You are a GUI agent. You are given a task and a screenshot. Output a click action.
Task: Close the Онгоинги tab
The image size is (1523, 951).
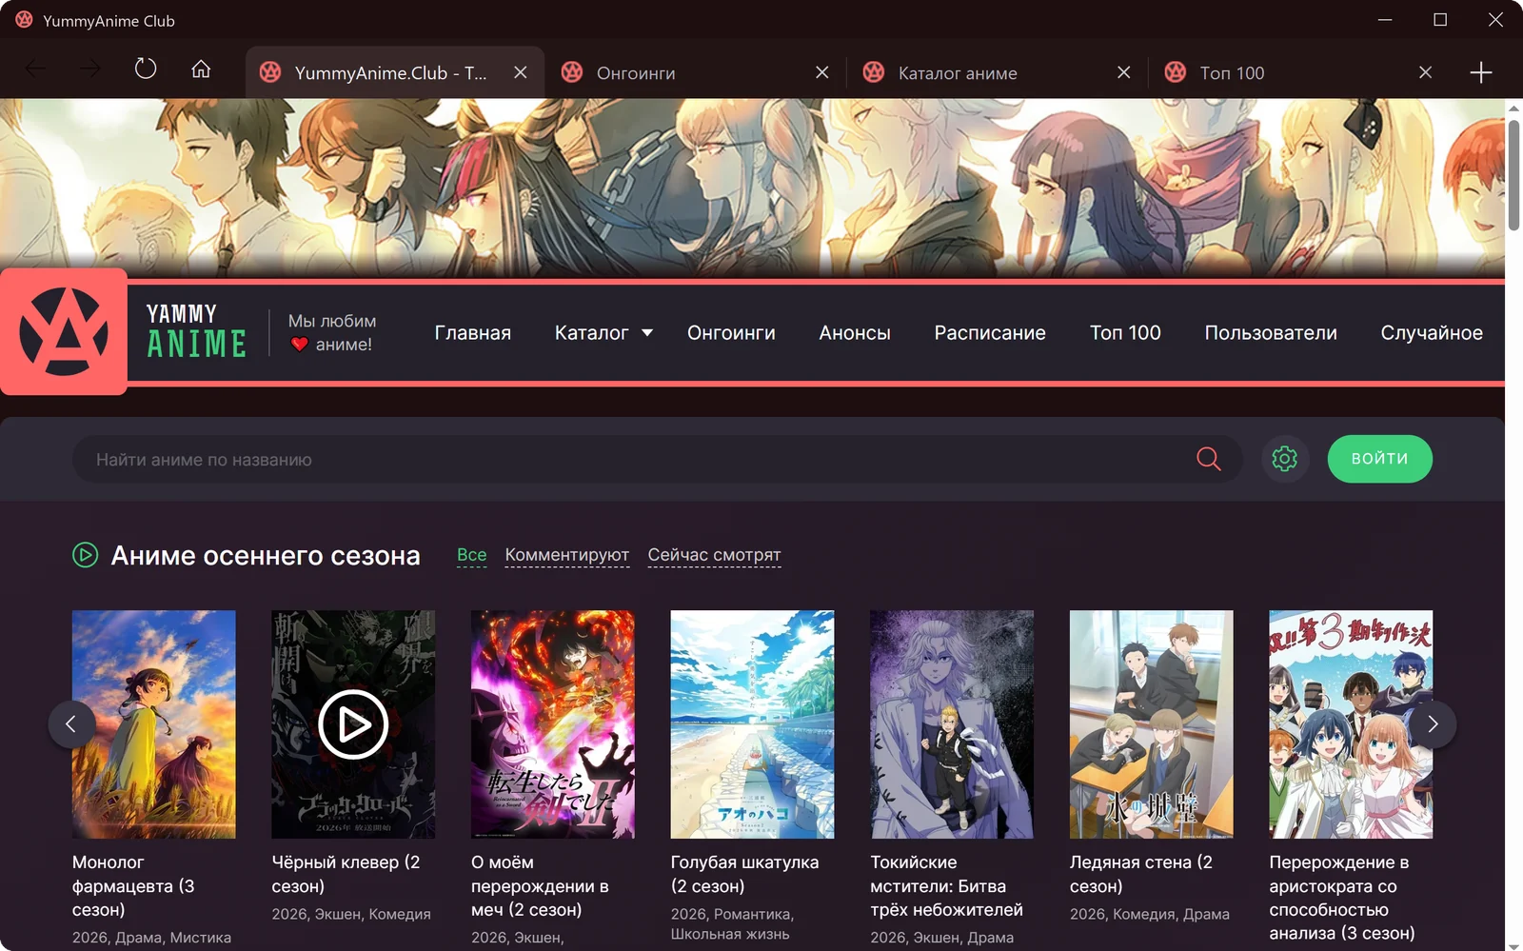822,72
